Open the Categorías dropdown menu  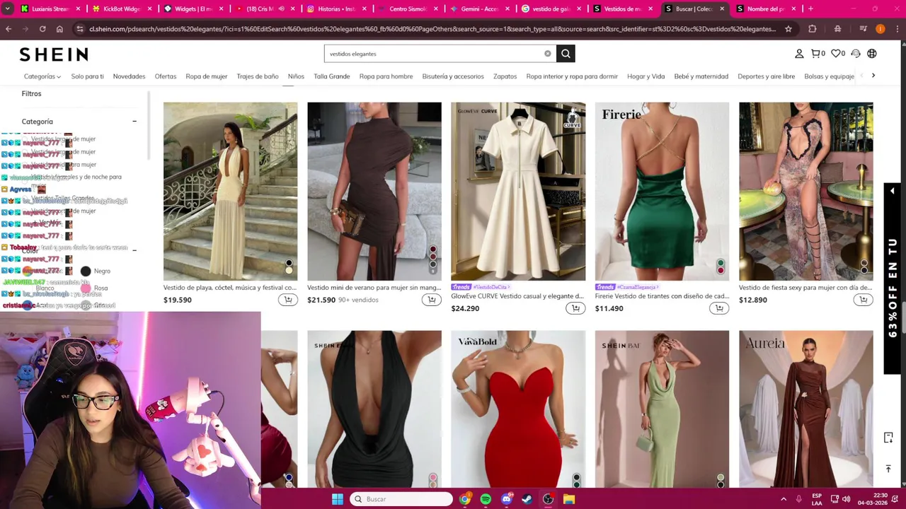point(42,76)
